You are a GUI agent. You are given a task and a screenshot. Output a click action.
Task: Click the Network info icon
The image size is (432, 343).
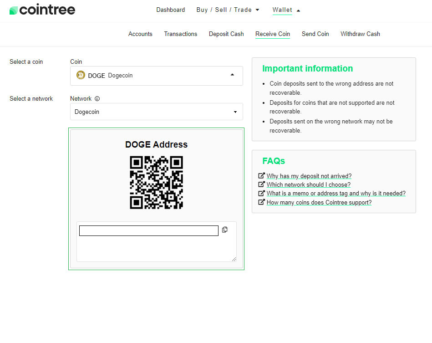click(97, 99)
